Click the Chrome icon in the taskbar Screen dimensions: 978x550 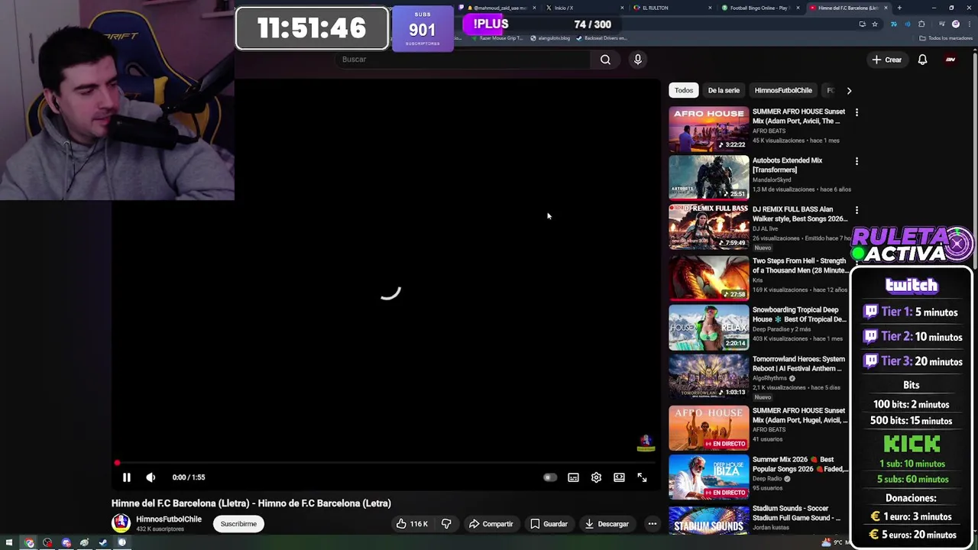29,543
